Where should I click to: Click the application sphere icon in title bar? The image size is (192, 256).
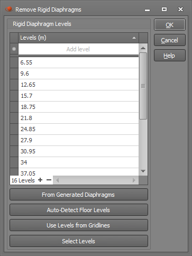click(x=9, y=9)
